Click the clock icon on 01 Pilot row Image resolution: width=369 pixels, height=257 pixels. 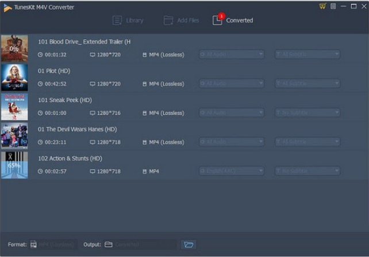click(x=40, y=84)
